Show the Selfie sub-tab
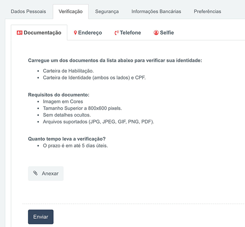This screenshot has width=245, height=227. [164, 33]
